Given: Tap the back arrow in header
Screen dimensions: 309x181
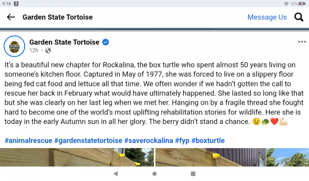Looking at the screenshot, I should [x=11, y=17].
